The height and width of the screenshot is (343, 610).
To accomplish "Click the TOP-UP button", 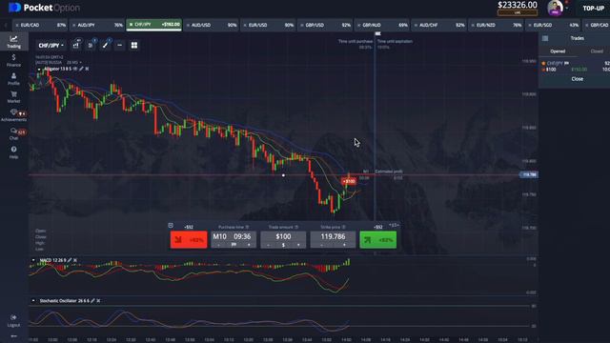I will tap(593, 8).
